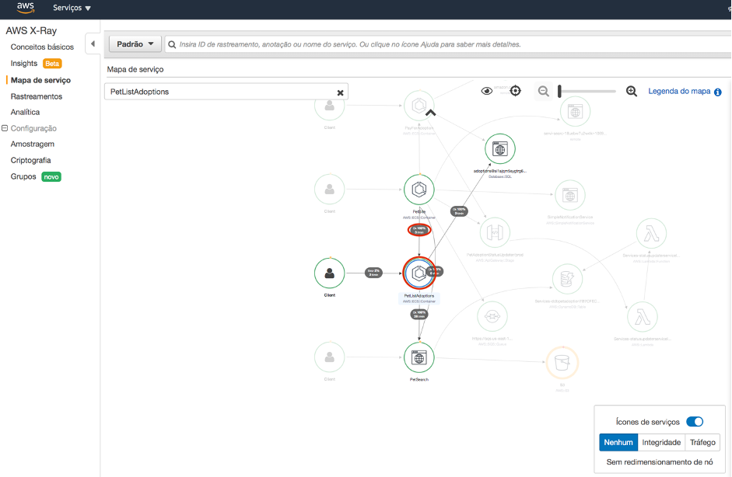
Task: Click the AWS X-Ray sidebar title
Action: (31, 31)
